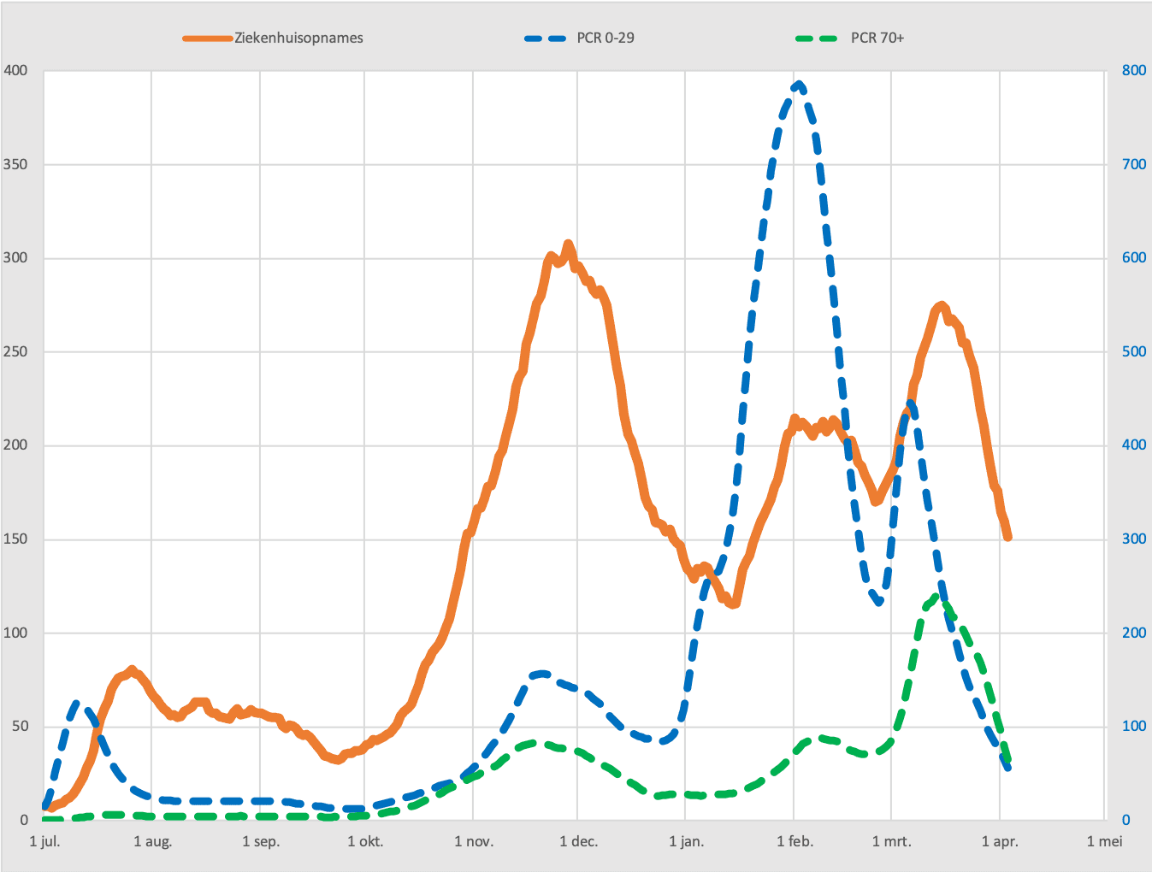Click the blue PCR 0-29 peak near February
Screen dimensions: 1152x872
point(799,84)
